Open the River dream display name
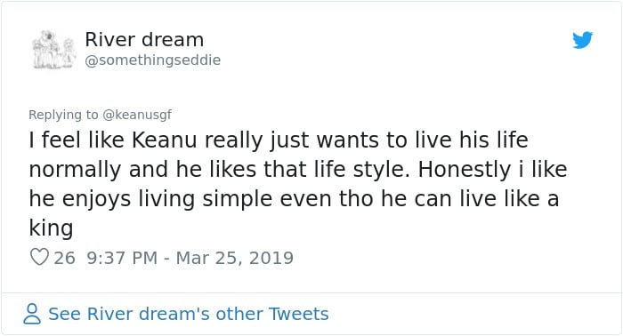The height and width of the screenshot is (336, 623). coord(144,40)
